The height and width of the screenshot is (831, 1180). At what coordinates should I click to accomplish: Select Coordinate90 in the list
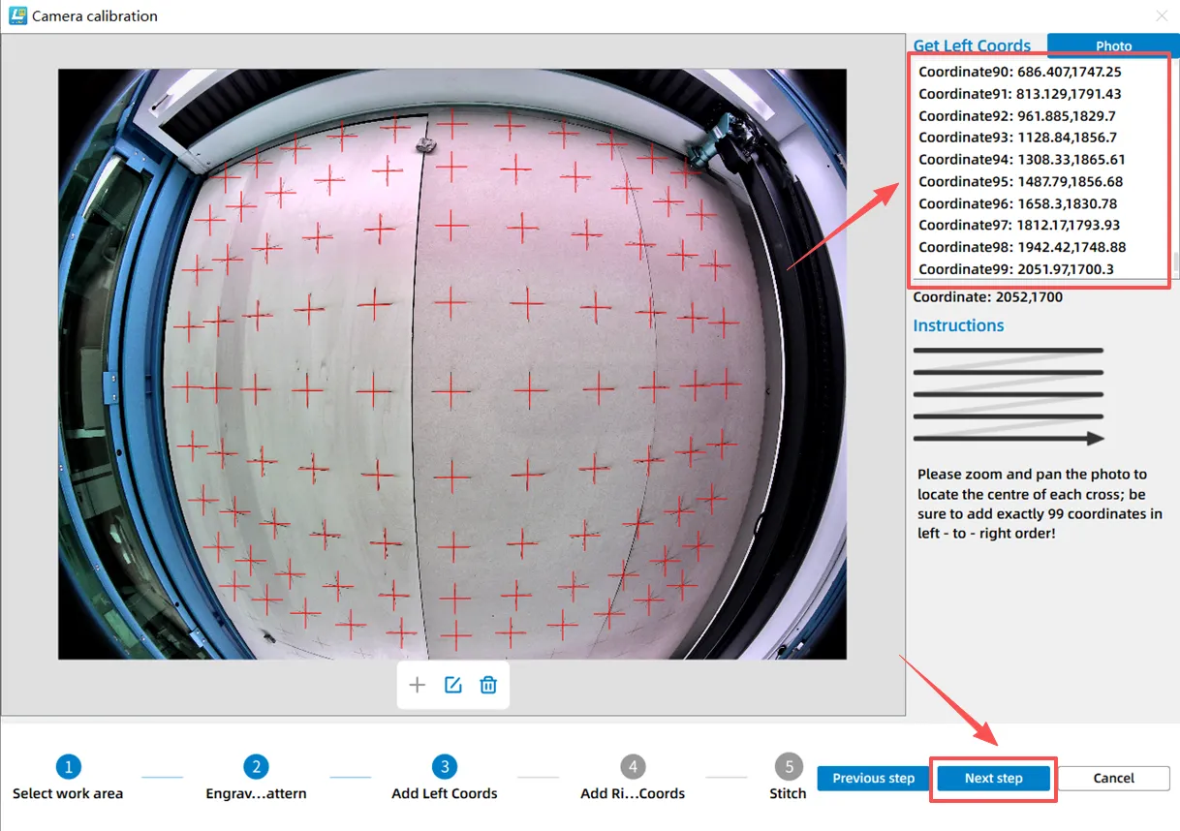coord(1019,72)
